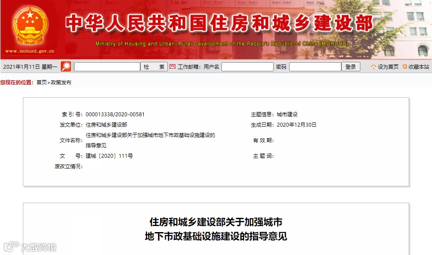
Task: Focus the 密码 password field
Action: tap(315, 67)
